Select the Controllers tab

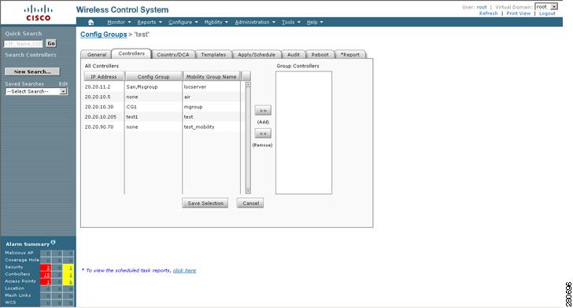131,53
